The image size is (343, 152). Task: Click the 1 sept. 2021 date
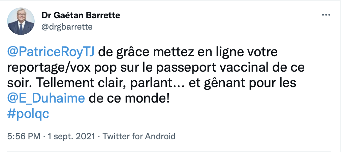click(x=71, y=137)
